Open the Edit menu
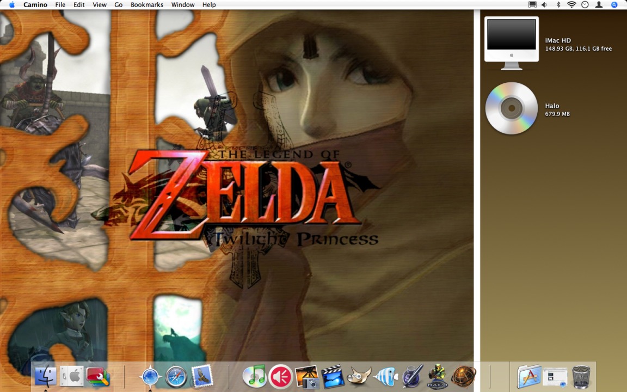This screenshot has width=627, height=392. (79, 5)
